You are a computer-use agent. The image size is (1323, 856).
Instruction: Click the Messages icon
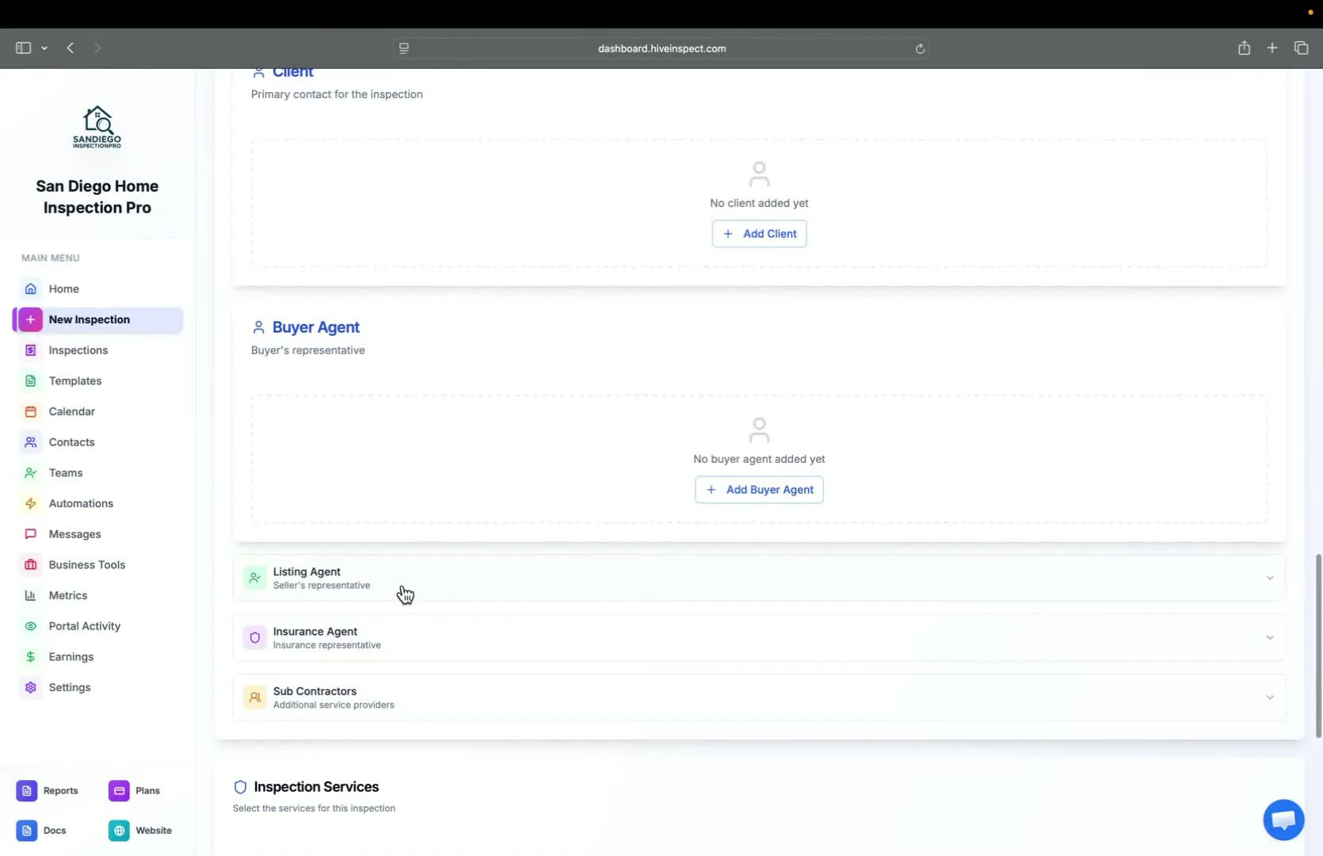coord(30,533)
